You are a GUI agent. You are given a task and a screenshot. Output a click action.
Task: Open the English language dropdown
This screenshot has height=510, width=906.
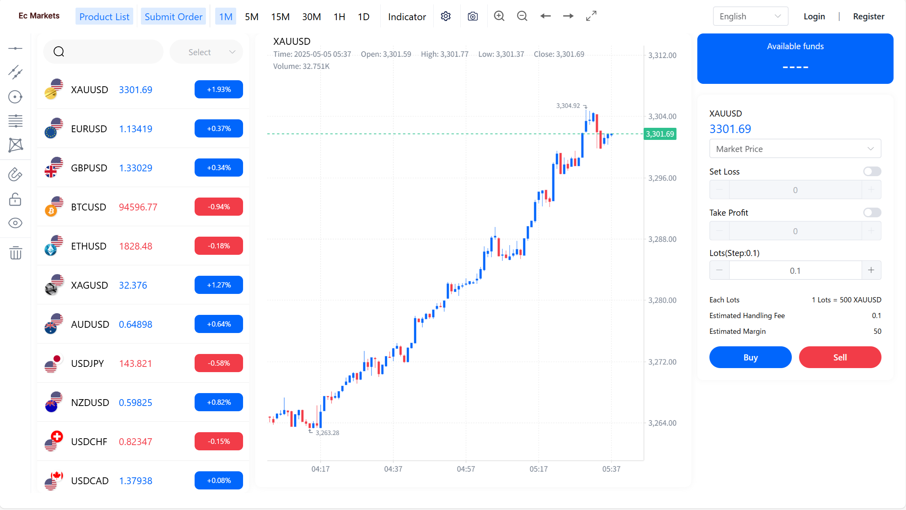point(750,17)
